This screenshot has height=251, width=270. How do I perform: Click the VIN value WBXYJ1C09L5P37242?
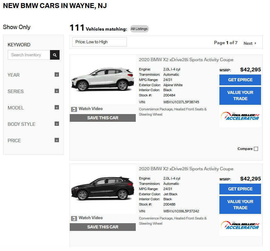click(181, 211)
